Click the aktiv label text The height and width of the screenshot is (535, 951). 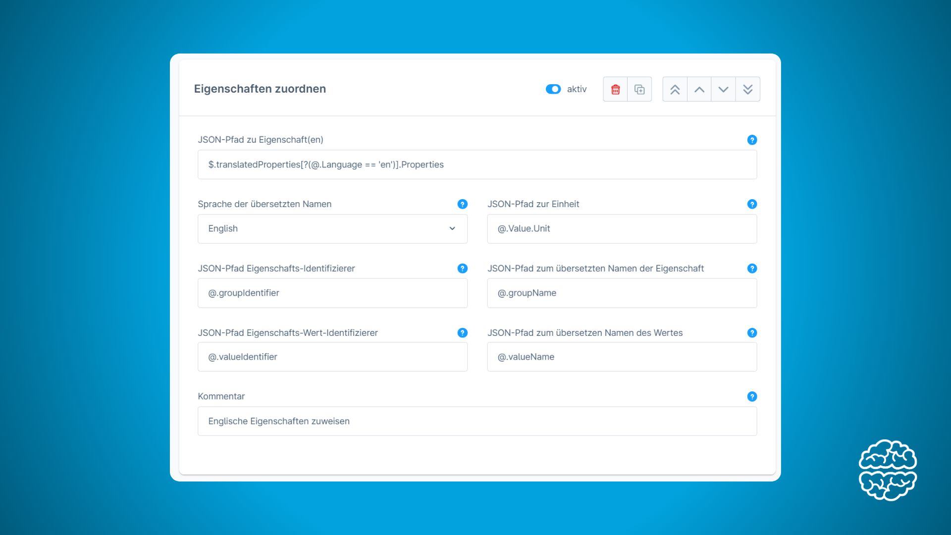(x=577, y=89)
